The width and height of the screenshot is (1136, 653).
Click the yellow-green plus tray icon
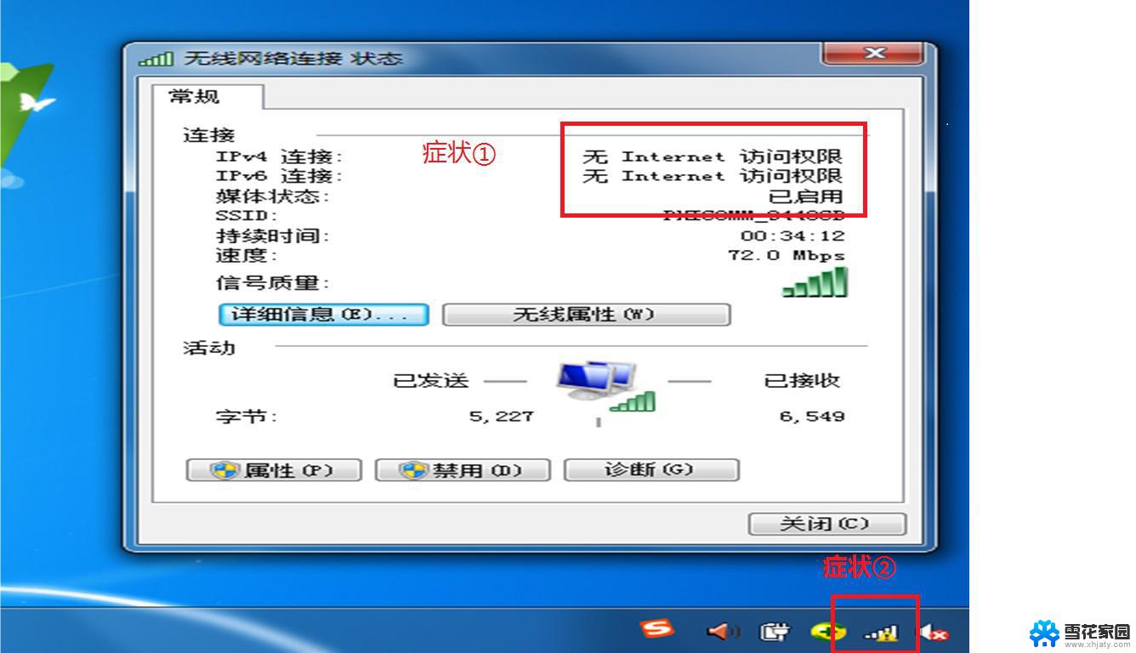click(827, 632)
